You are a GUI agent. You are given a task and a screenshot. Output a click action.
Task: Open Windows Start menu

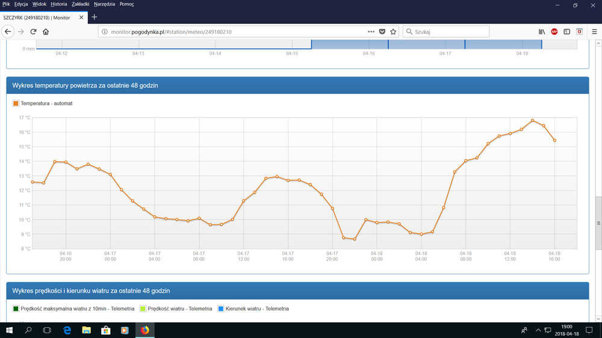9,330
